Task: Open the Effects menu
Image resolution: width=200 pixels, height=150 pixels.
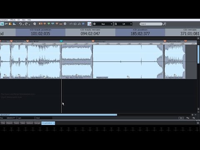Action: [12, 20]
